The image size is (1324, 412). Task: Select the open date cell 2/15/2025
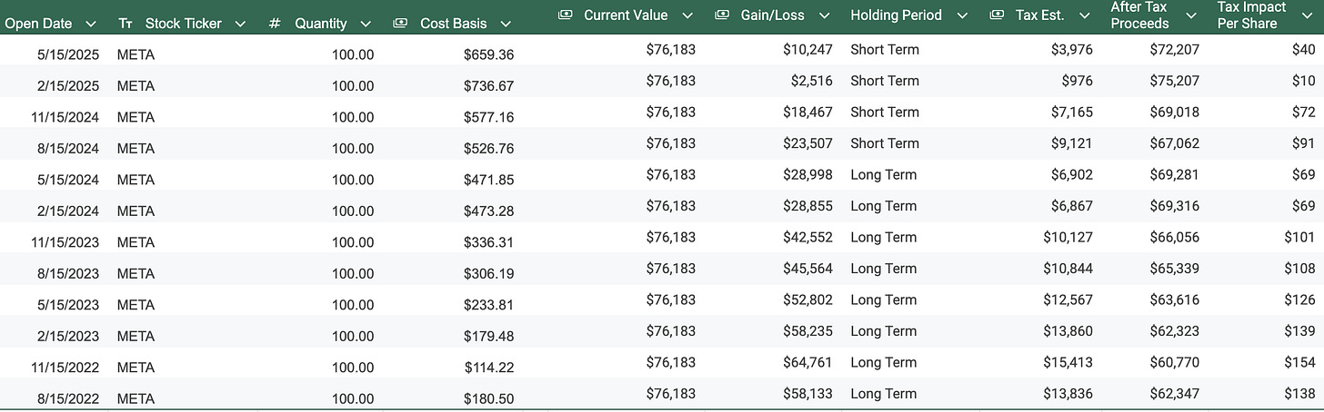(68, 86)
